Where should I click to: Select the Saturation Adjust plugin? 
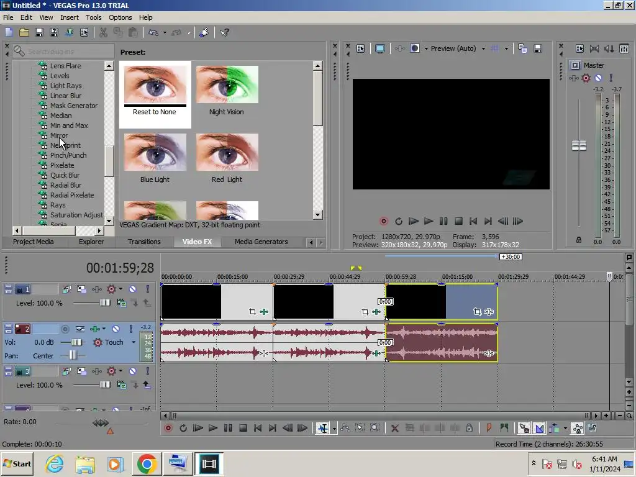tap(76, 215)
